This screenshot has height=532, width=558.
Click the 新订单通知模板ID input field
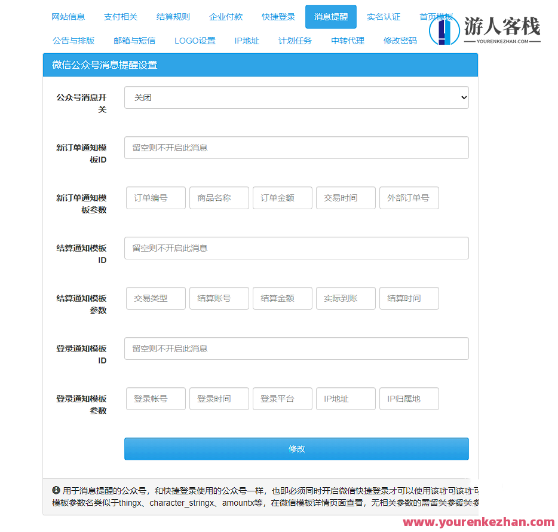pos(296,148)
